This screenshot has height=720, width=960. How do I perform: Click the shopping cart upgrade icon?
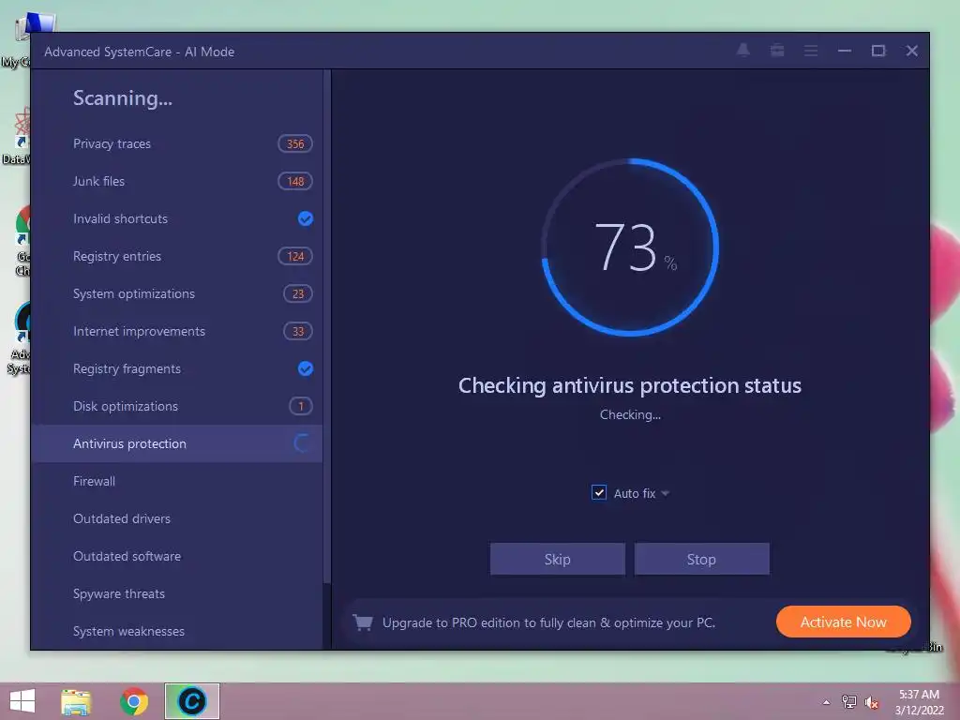coord(363,622)
